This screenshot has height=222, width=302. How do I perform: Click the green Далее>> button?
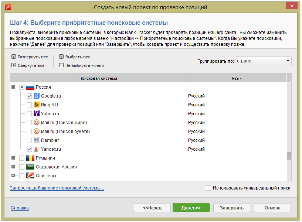191,208
